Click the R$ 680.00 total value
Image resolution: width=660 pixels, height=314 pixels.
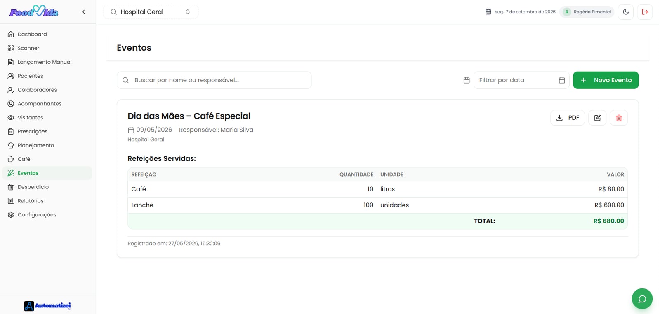(x=608, y=221)
